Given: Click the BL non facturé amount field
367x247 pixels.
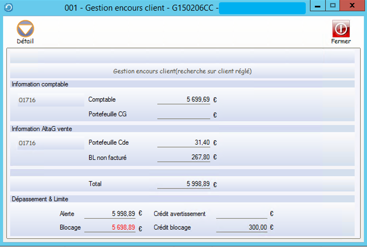Looking at the screenshot, I should tap(184, 157).
